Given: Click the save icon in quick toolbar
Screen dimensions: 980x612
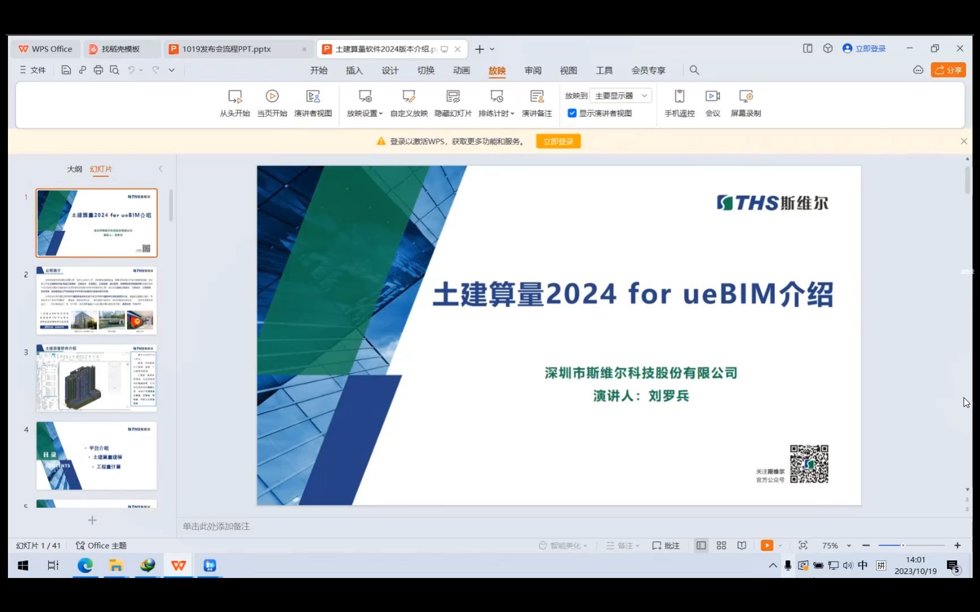Looking at the screenshot, I should (66, 70).
